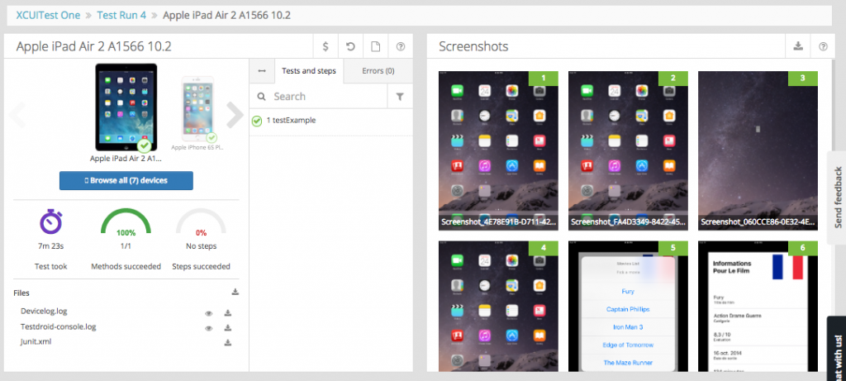
Task: Select the Apple iPad Air 2 device thumbnail
Action: click(x=126, y=108)
